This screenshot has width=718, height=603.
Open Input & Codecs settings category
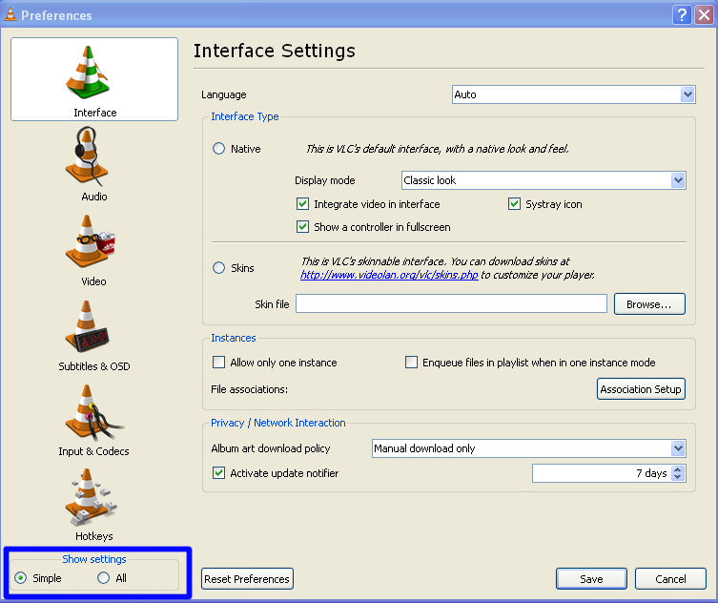point(93,420)
